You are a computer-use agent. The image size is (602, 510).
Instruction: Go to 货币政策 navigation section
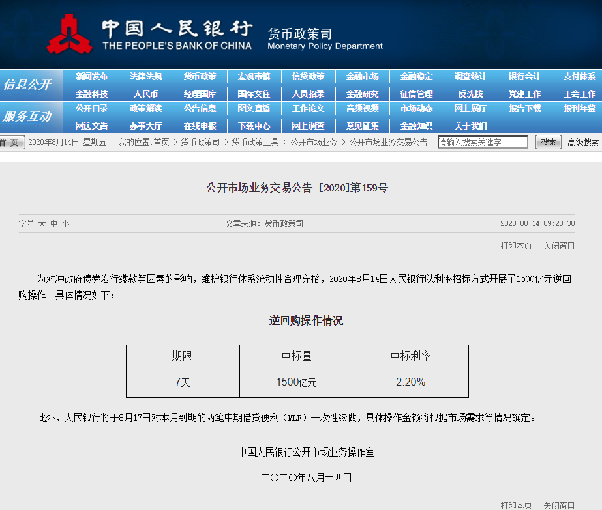tap(200, 77)
